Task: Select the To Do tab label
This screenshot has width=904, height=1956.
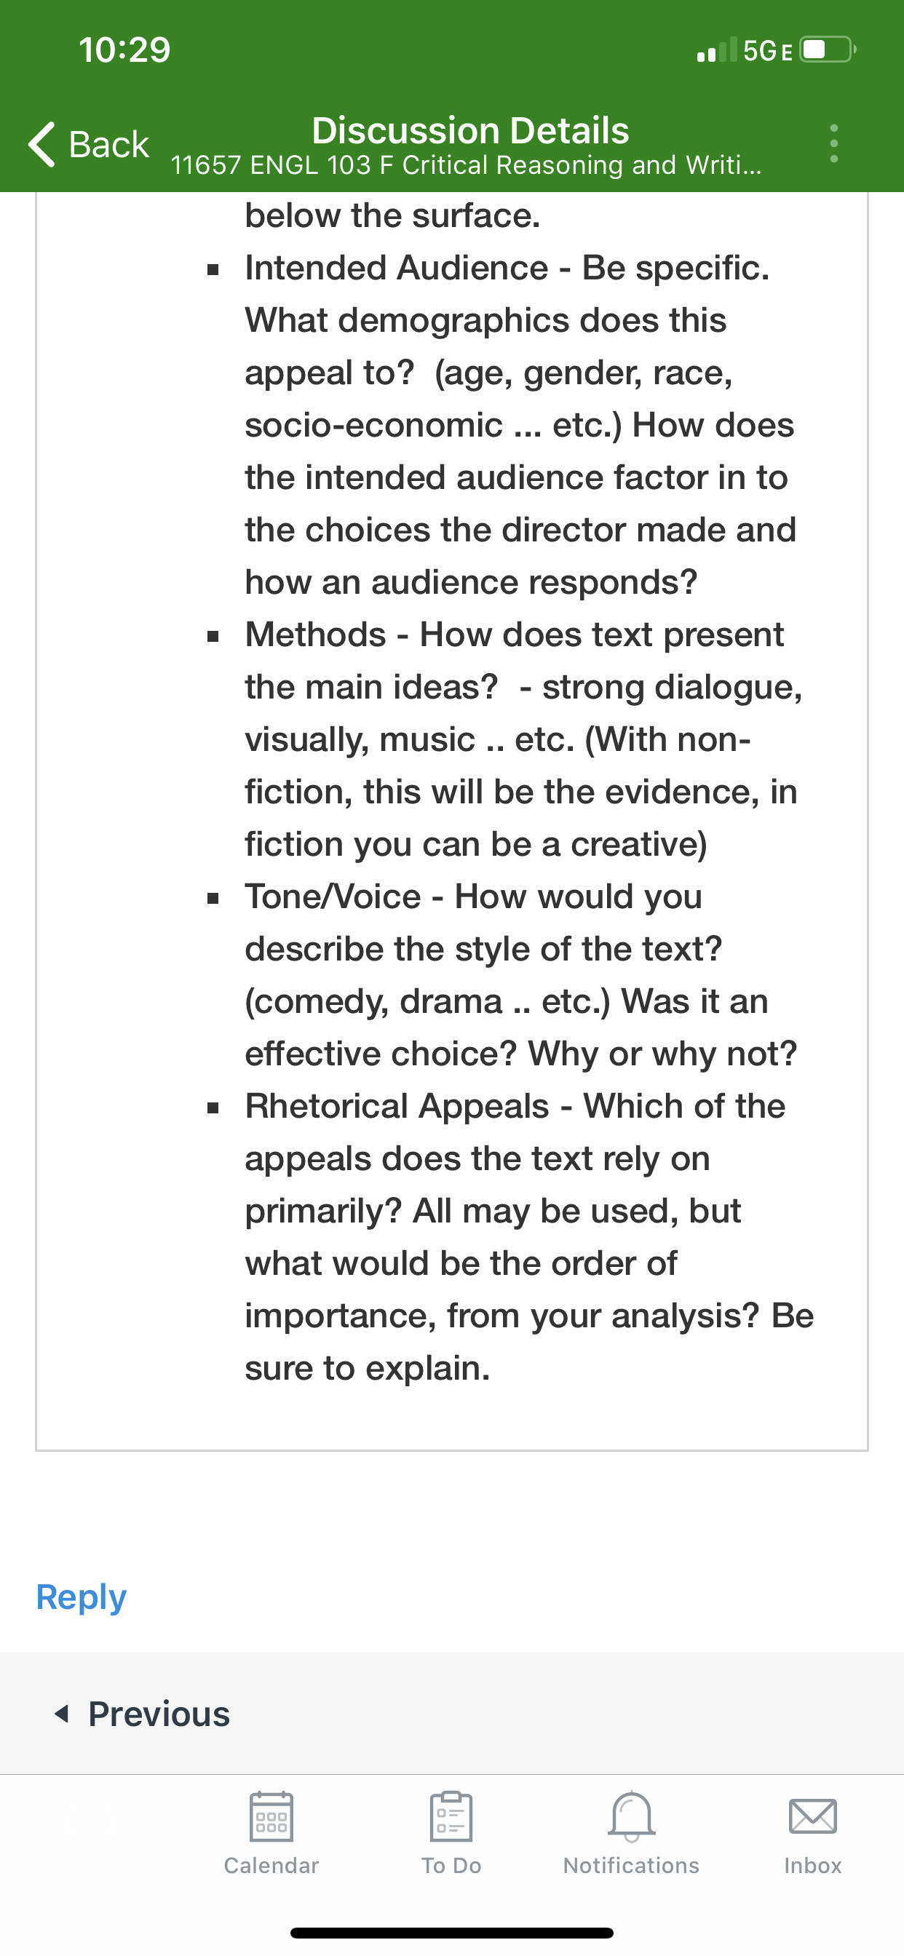Action: point(451,1866)
